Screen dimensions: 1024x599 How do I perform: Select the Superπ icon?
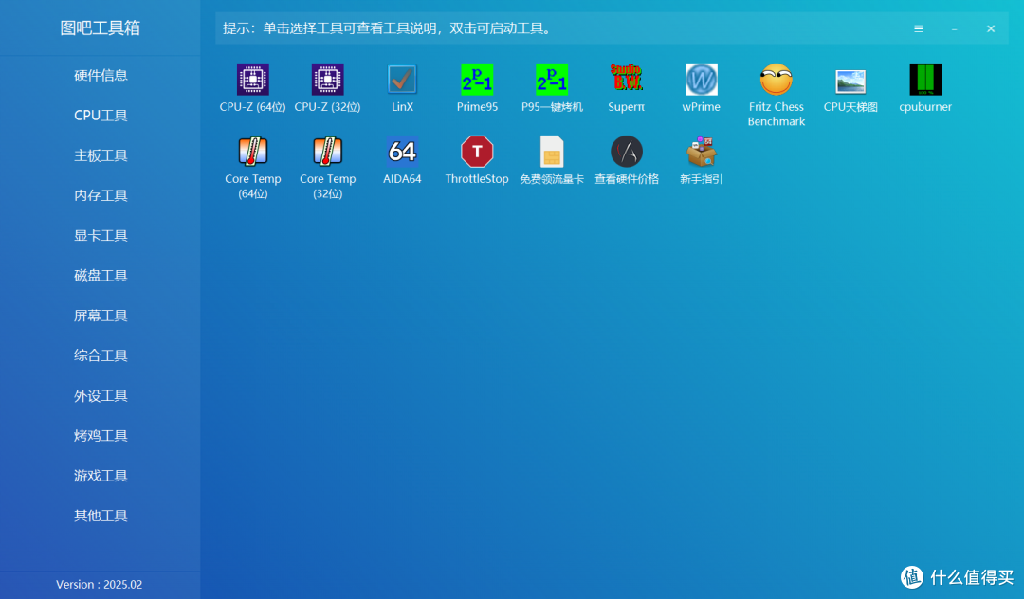627,80
